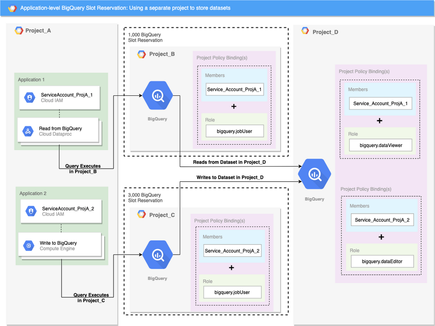Click the Application 1 label
Viewport: 435px width, 326px height.
[x=32, y=80]
